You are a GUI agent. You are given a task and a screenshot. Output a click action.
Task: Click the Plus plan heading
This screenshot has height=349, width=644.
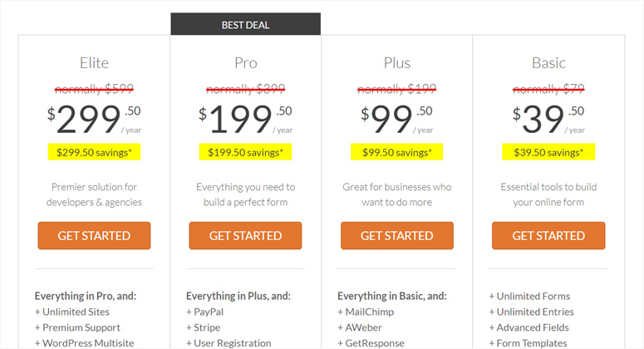point(396,63)
